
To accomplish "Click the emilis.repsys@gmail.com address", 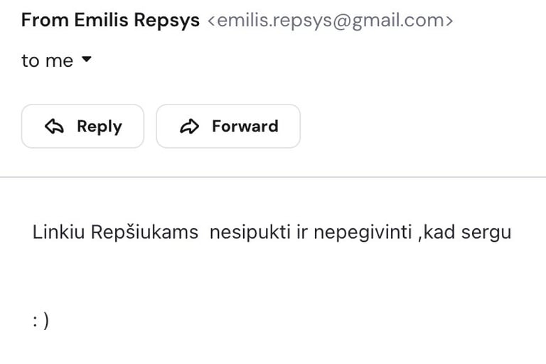I will [330, 21].
